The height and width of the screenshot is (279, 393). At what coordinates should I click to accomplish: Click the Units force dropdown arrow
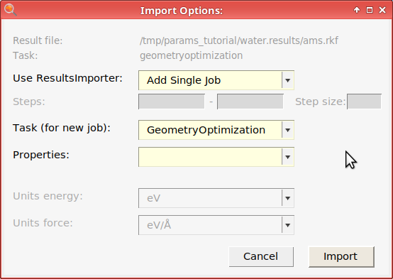(288, 225)
